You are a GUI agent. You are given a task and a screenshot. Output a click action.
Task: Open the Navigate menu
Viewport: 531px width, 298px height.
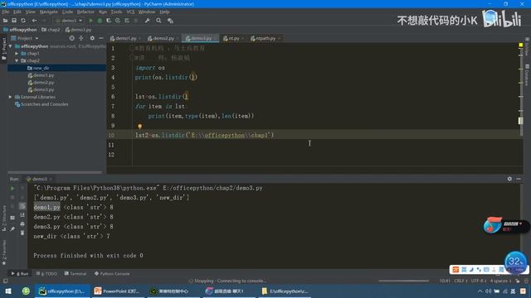click(48, 12)
